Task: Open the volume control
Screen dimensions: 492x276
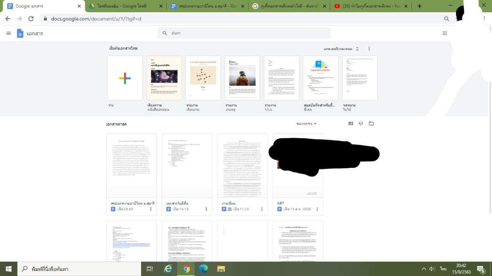Action: coord(432,269)
